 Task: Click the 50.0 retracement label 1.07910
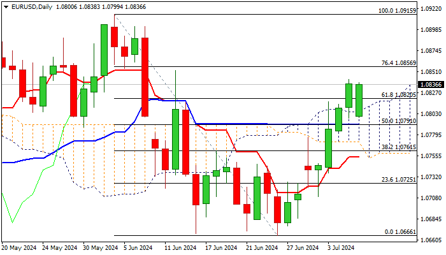tap(399, 121)
